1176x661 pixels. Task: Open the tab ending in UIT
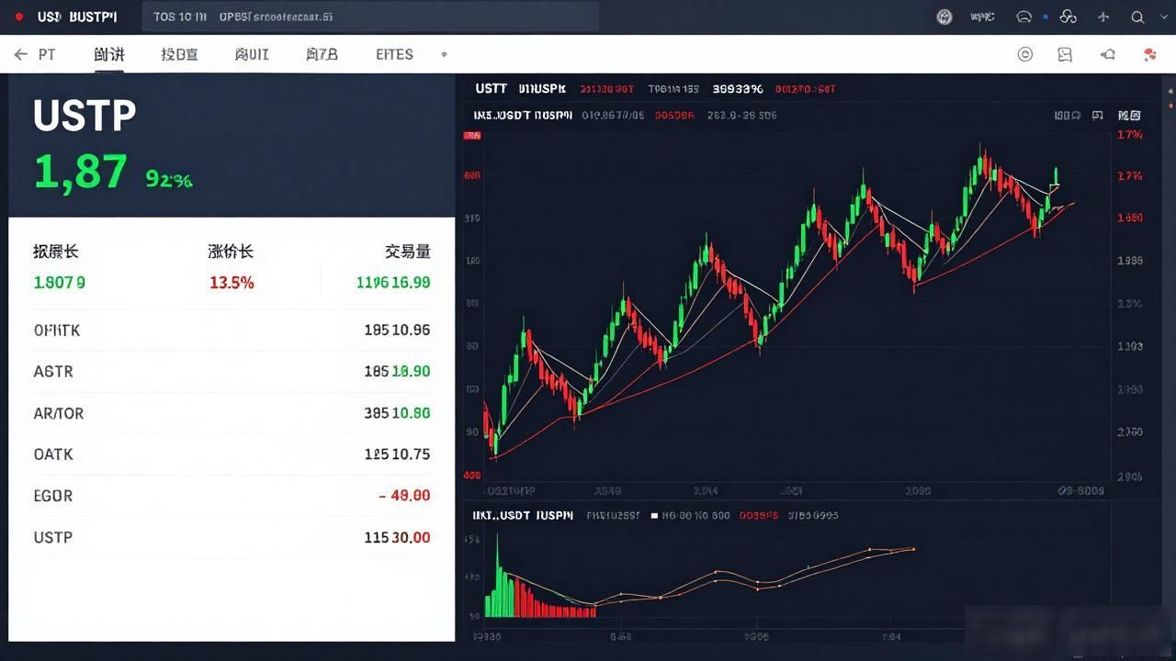(x=252, y=55)
